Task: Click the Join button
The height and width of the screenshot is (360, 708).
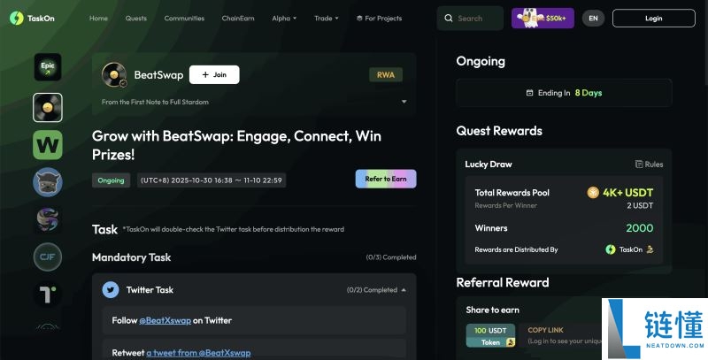Action: [214, 75]
